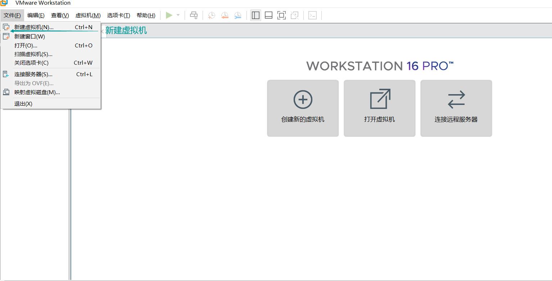Choose 打开(O)... from File menu
The height and width of the screenshot is (281, 552).
pos(51,45)
